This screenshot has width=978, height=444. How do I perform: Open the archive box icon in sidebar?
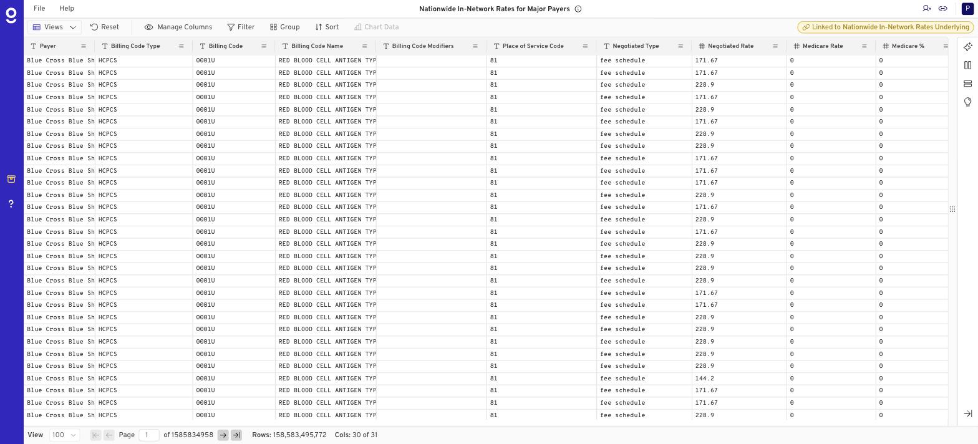(11, 179)
